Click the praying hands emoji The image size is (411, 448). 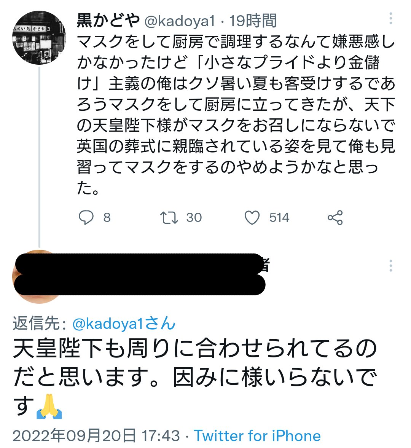49,406
